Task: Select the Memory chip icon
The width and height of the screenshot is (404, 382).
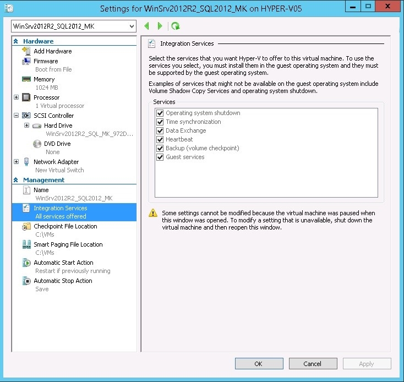Action: 26,79
